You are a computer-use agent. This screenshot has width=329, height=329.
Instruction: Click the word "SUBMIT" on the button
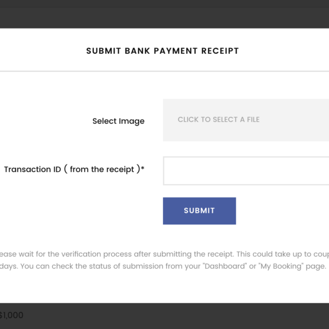coord(199,211)
